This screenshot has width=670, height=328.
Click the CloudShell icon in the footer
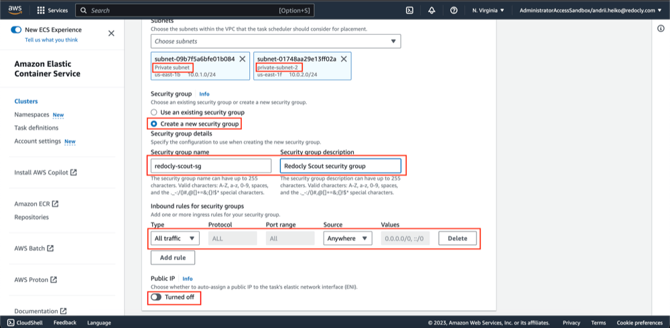click(11, 323)
